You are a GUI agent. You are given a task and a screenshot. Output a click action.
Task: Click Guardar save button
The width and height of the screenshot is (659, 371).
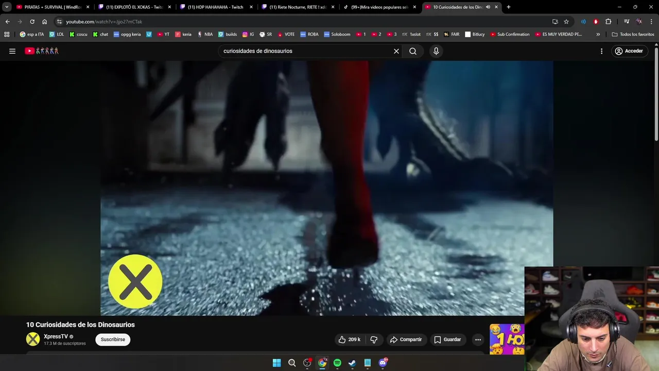coord(447,340)
